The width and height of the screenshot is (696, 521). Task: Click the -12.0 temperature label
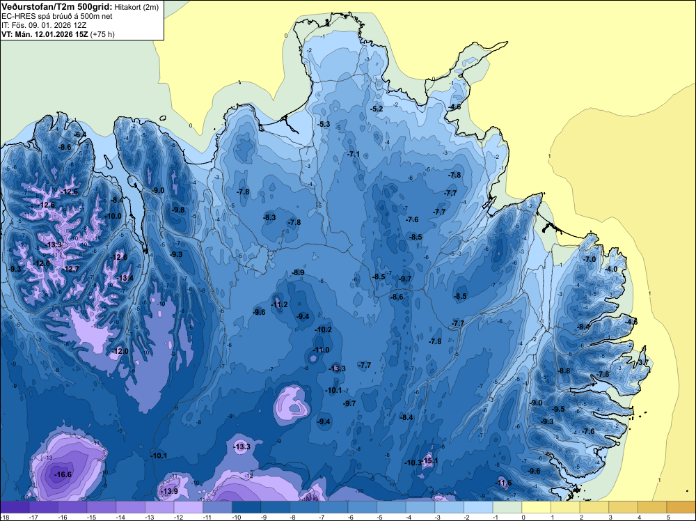pos(120,351)
